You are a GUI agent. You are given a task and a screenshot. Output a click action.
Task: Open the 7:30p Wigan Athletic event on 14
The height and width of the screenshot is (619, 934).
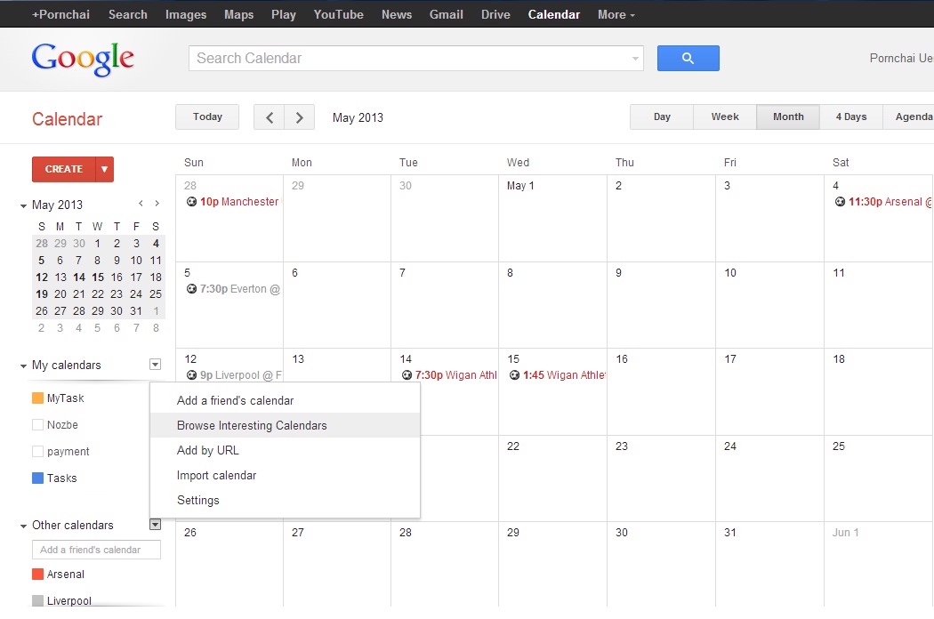tap(449, 375)
